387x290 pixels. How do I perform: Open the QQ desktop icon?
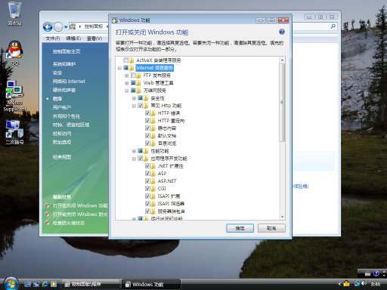tap(15, 53)
